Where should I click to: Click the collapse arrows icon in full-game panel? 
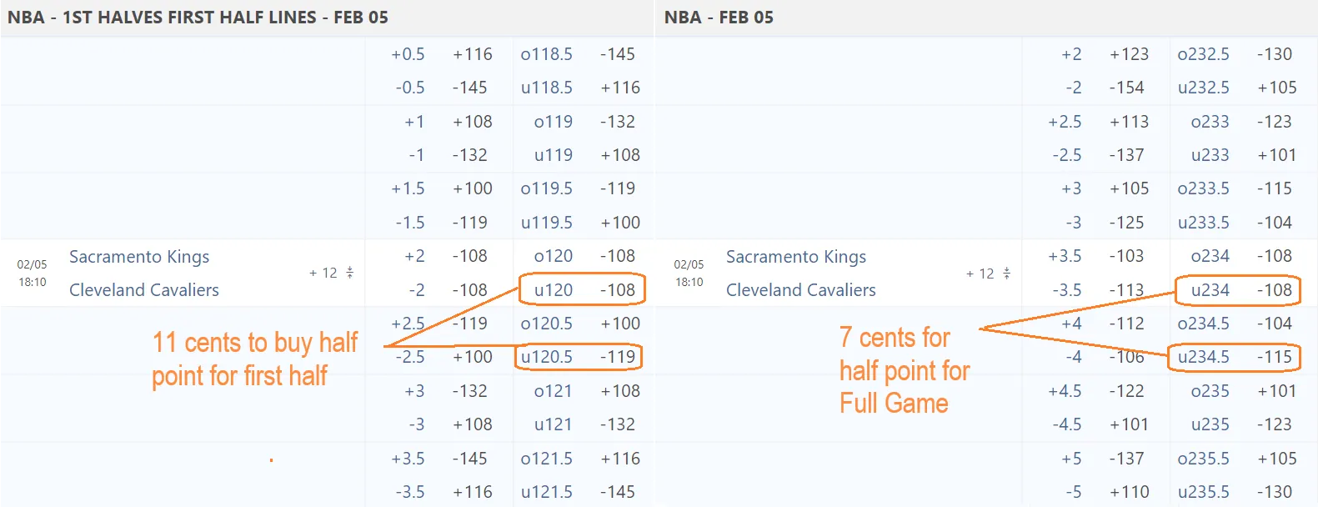pos(1006,273)
